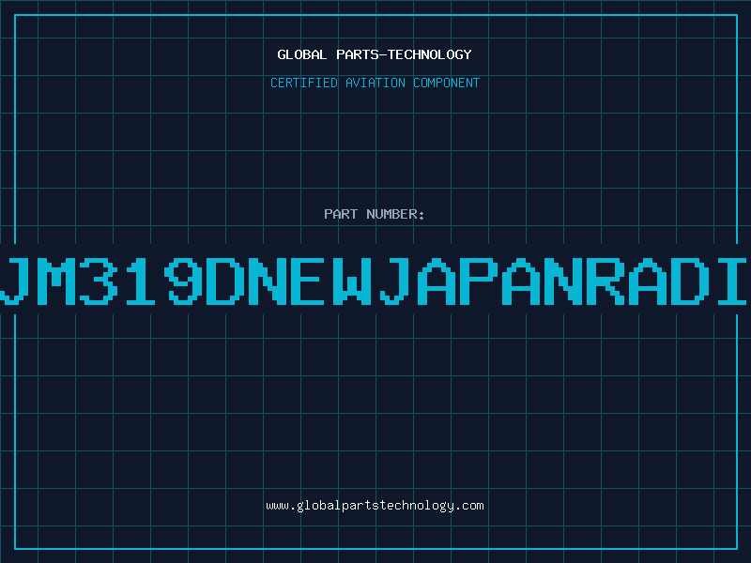Select the 'CERTIFIED AVIATION COMPONENT' subtitle
Screen dimensions: 751x563
click(x=375, y=83)
